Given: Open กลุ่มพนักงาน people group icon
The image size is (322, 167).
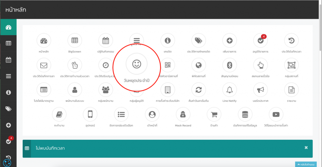Looking at the screenshot, I should coord(106,90).
